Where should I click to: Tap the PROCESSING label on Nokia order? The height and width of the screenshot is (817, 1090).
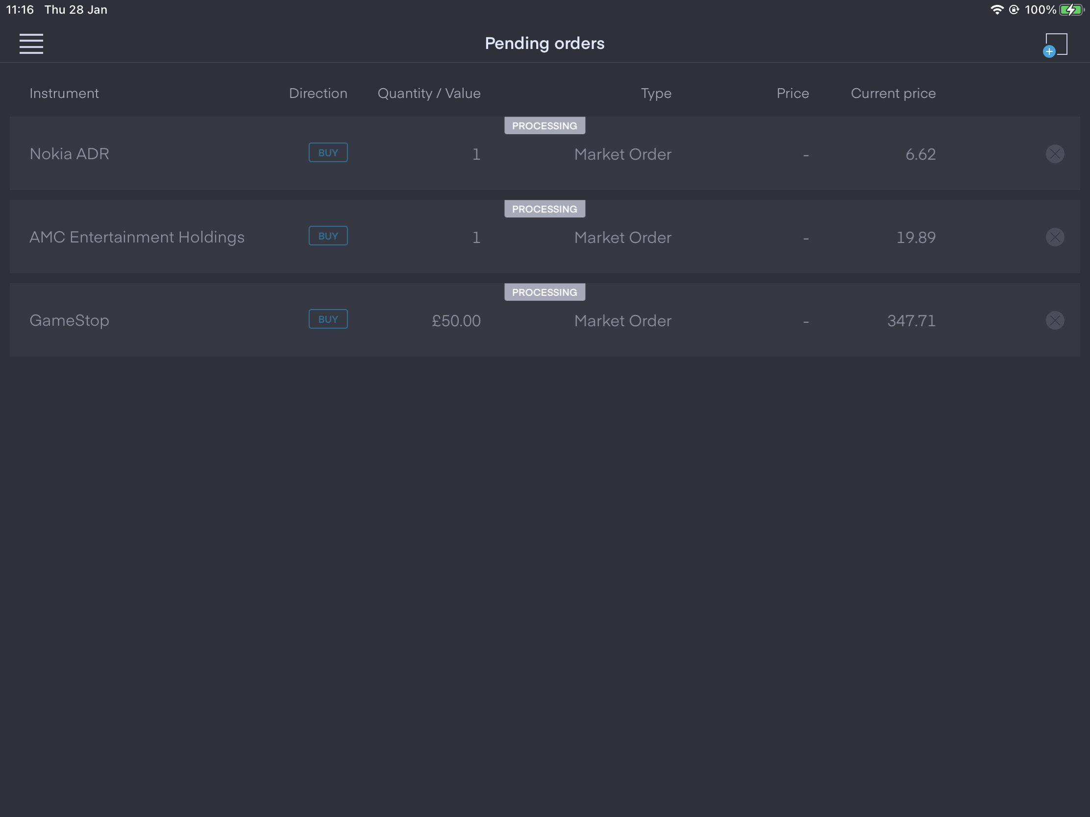tap(545, 125)
